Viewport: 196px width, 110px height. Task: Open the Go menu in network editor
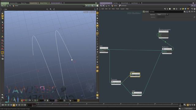pyautogui.click(x=110, y=9)
